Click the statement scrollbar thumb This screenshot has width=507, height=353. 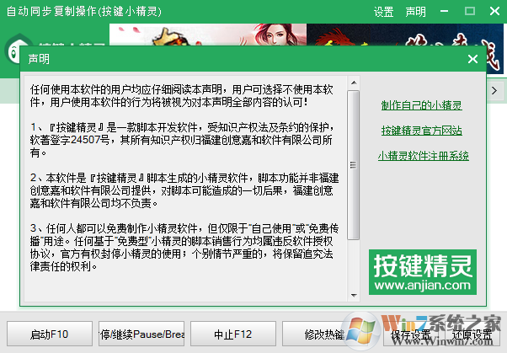[x=354, y=165]
